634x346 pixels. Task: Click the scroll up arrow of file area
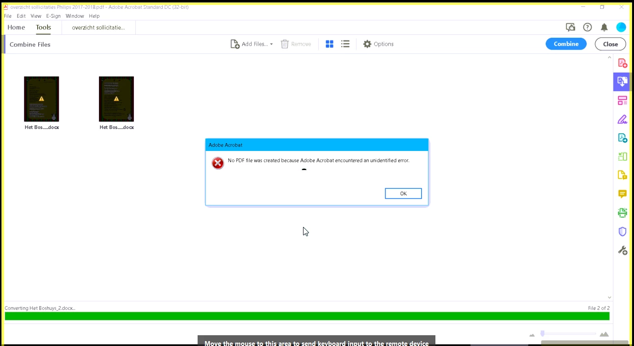click(x=609, y=58)
